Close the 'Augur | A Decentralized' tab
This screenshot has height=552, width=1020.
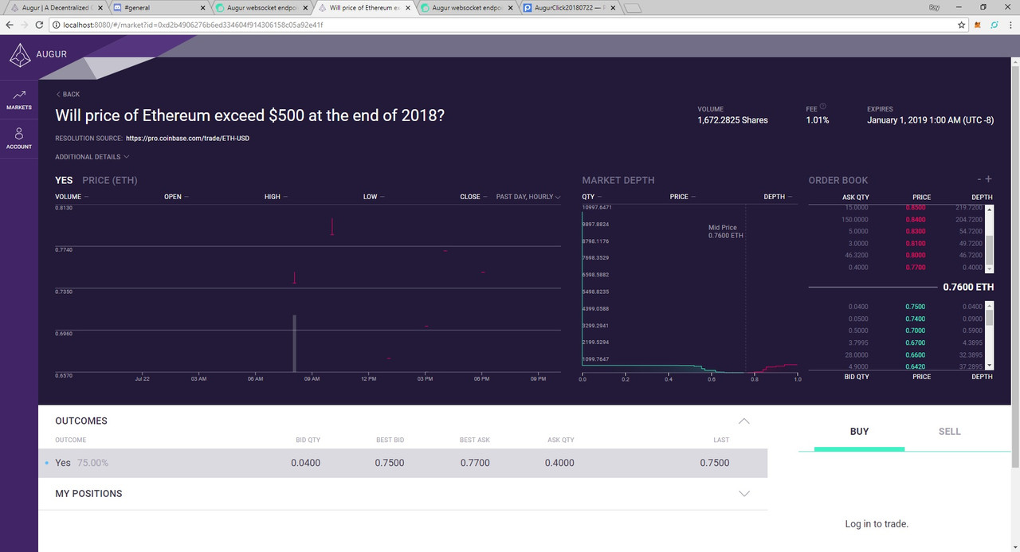[99, 7]
